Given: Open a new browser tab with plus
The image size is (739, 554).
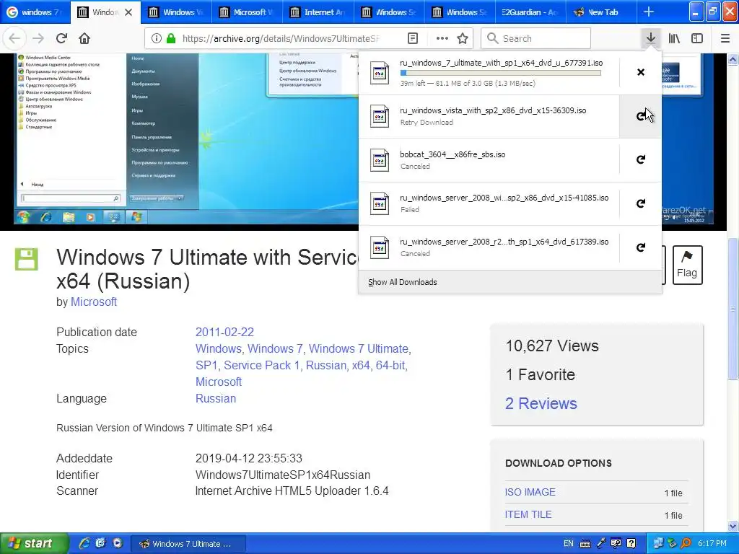Looking at the screenshot, I should pyautogui.click(x=649, y=12).
